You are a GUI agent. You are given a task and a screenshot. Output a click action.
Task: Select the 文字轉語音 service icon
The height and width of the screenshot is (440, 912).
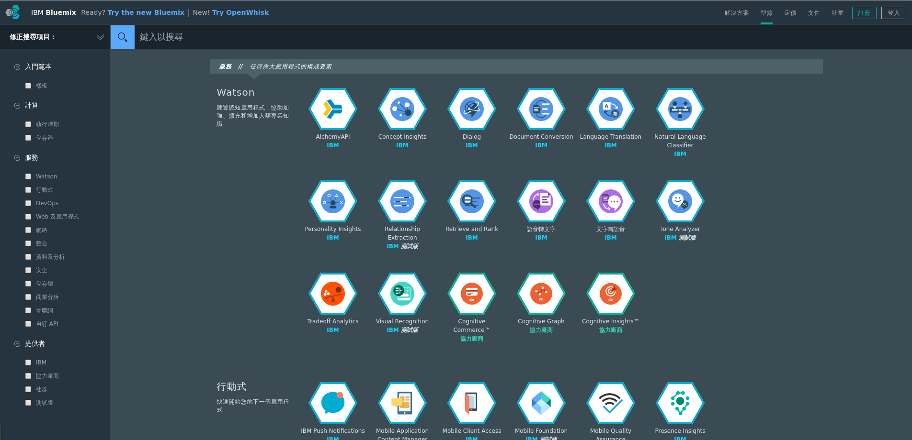coord(611,201)
